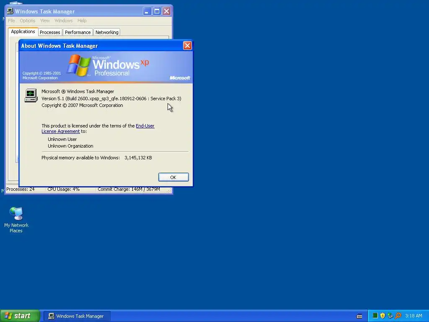429x322 pixels.
Task: Switch to the Performance tab
Action: [78, 32]
